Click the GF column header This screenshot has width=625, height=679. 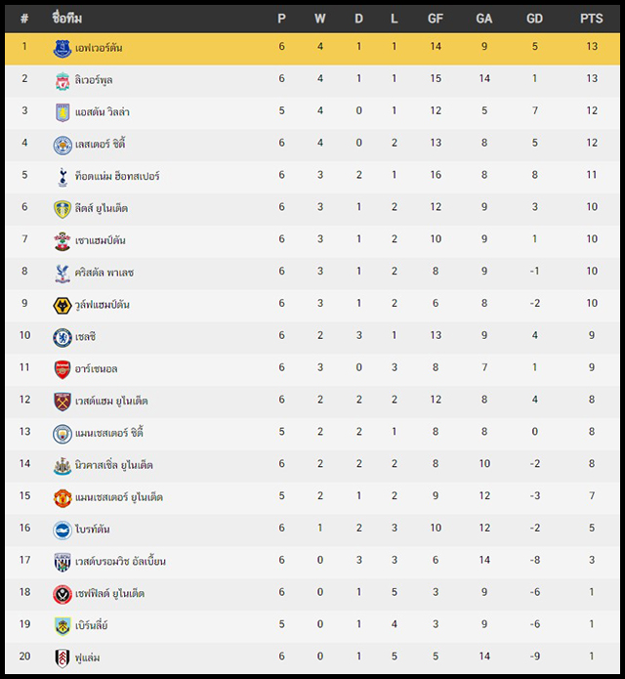click(436, 19)
